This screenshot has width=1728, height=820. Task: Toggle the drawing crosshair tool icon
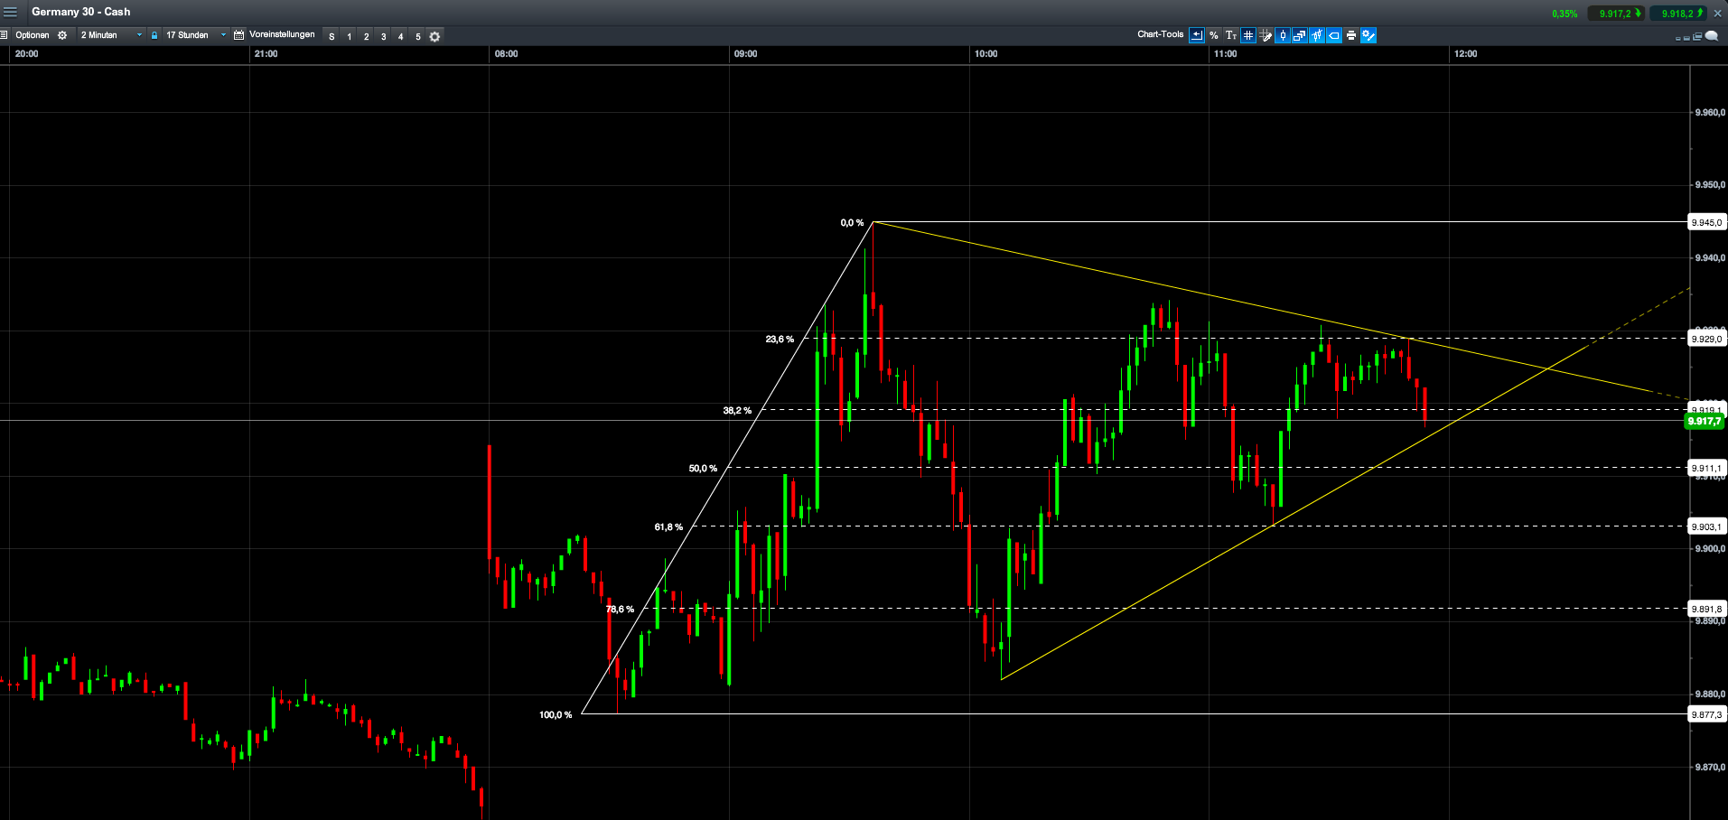(1316, 35)
